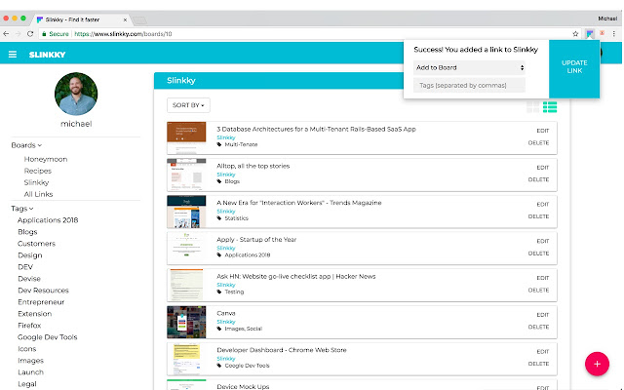Screen dimensions: 624x390
Task: Filter by the DEV tag
Action: pos(25,267)
